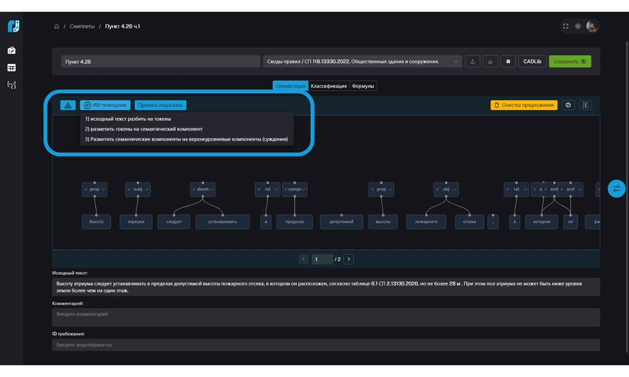Open the ИИ помощник dropdown menu

coord(105,105)
